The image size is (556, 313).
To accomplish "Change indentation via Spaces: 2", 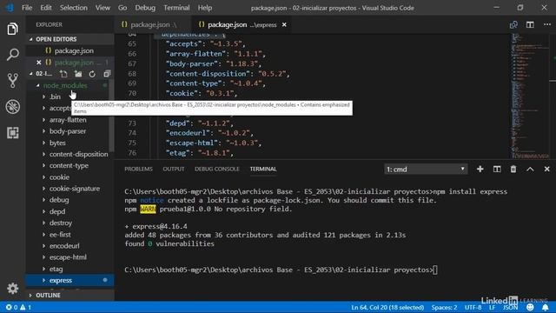I will [444, 307].
